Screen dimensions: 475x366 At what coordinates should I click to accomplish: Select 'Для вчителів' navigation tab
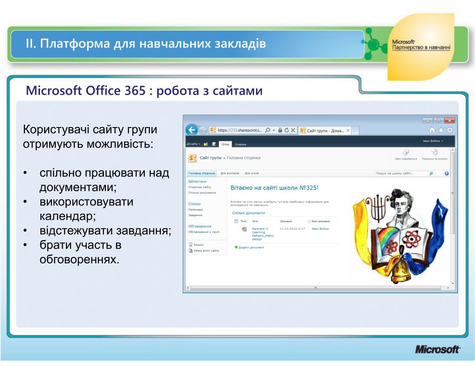coord(230,173)
